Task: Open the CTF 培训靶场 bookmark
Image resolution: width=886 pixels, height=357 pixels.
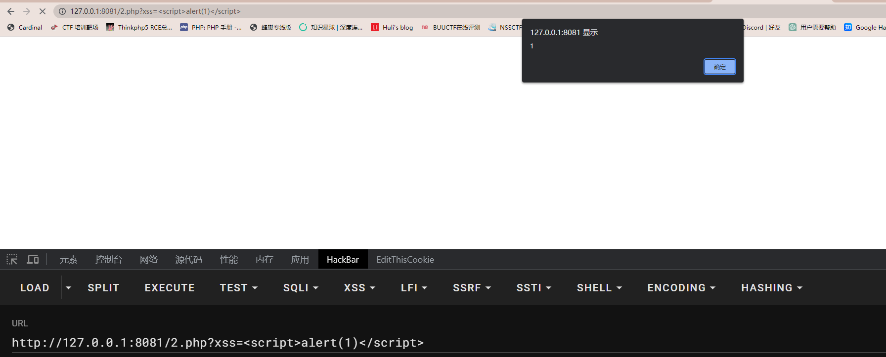Action: pyautogui.click(x=75, y=28)
